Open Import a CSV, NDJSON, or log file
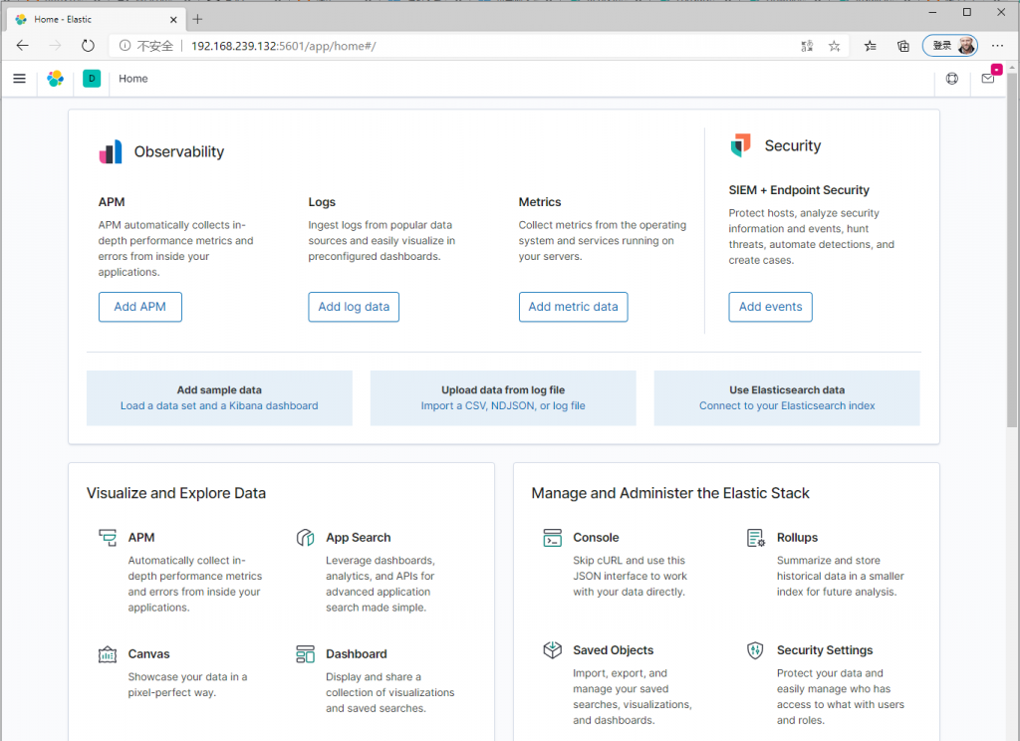Screen dimensions: 1020x741 tap(503, 406)
